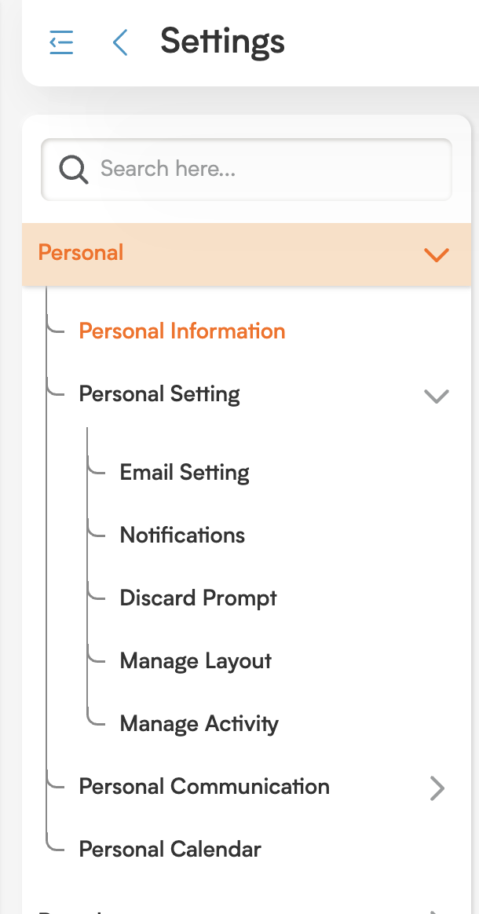
Task: Collapse the sidebar using the menu icon
Action: [x=61, y=42]
